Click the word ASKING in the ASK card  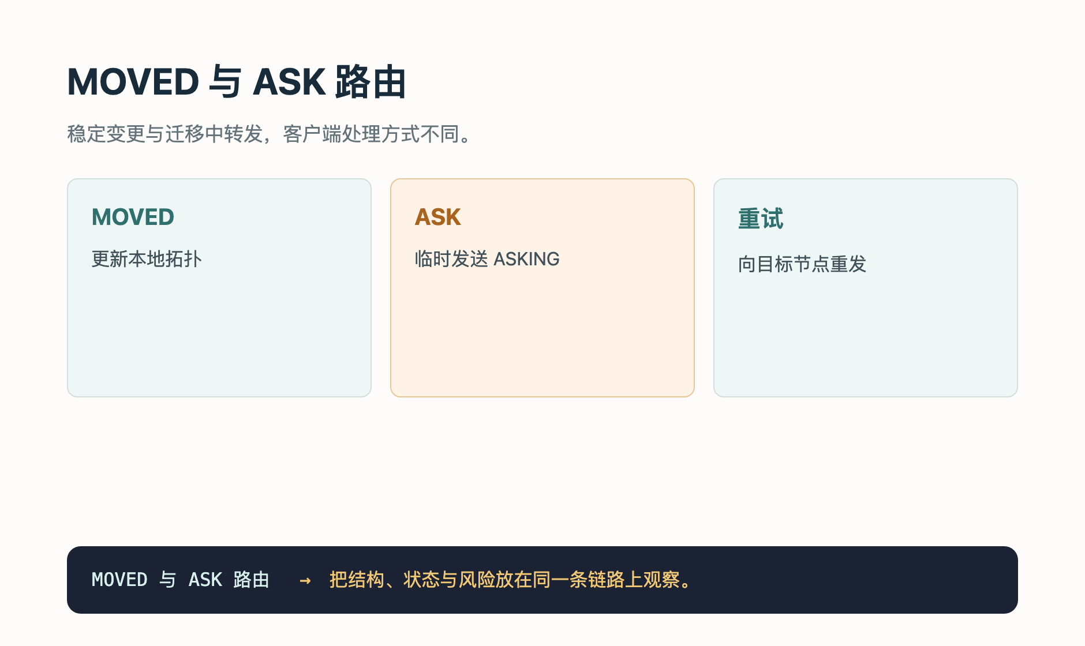[x=526, y=259]
